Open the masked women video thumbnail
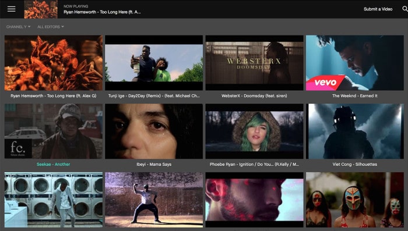 (x=354, y=200)
